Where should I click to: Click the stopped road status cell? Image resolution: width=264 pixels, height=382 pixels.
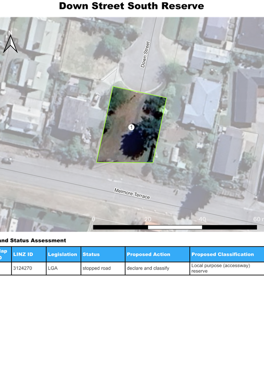point(97,268)
